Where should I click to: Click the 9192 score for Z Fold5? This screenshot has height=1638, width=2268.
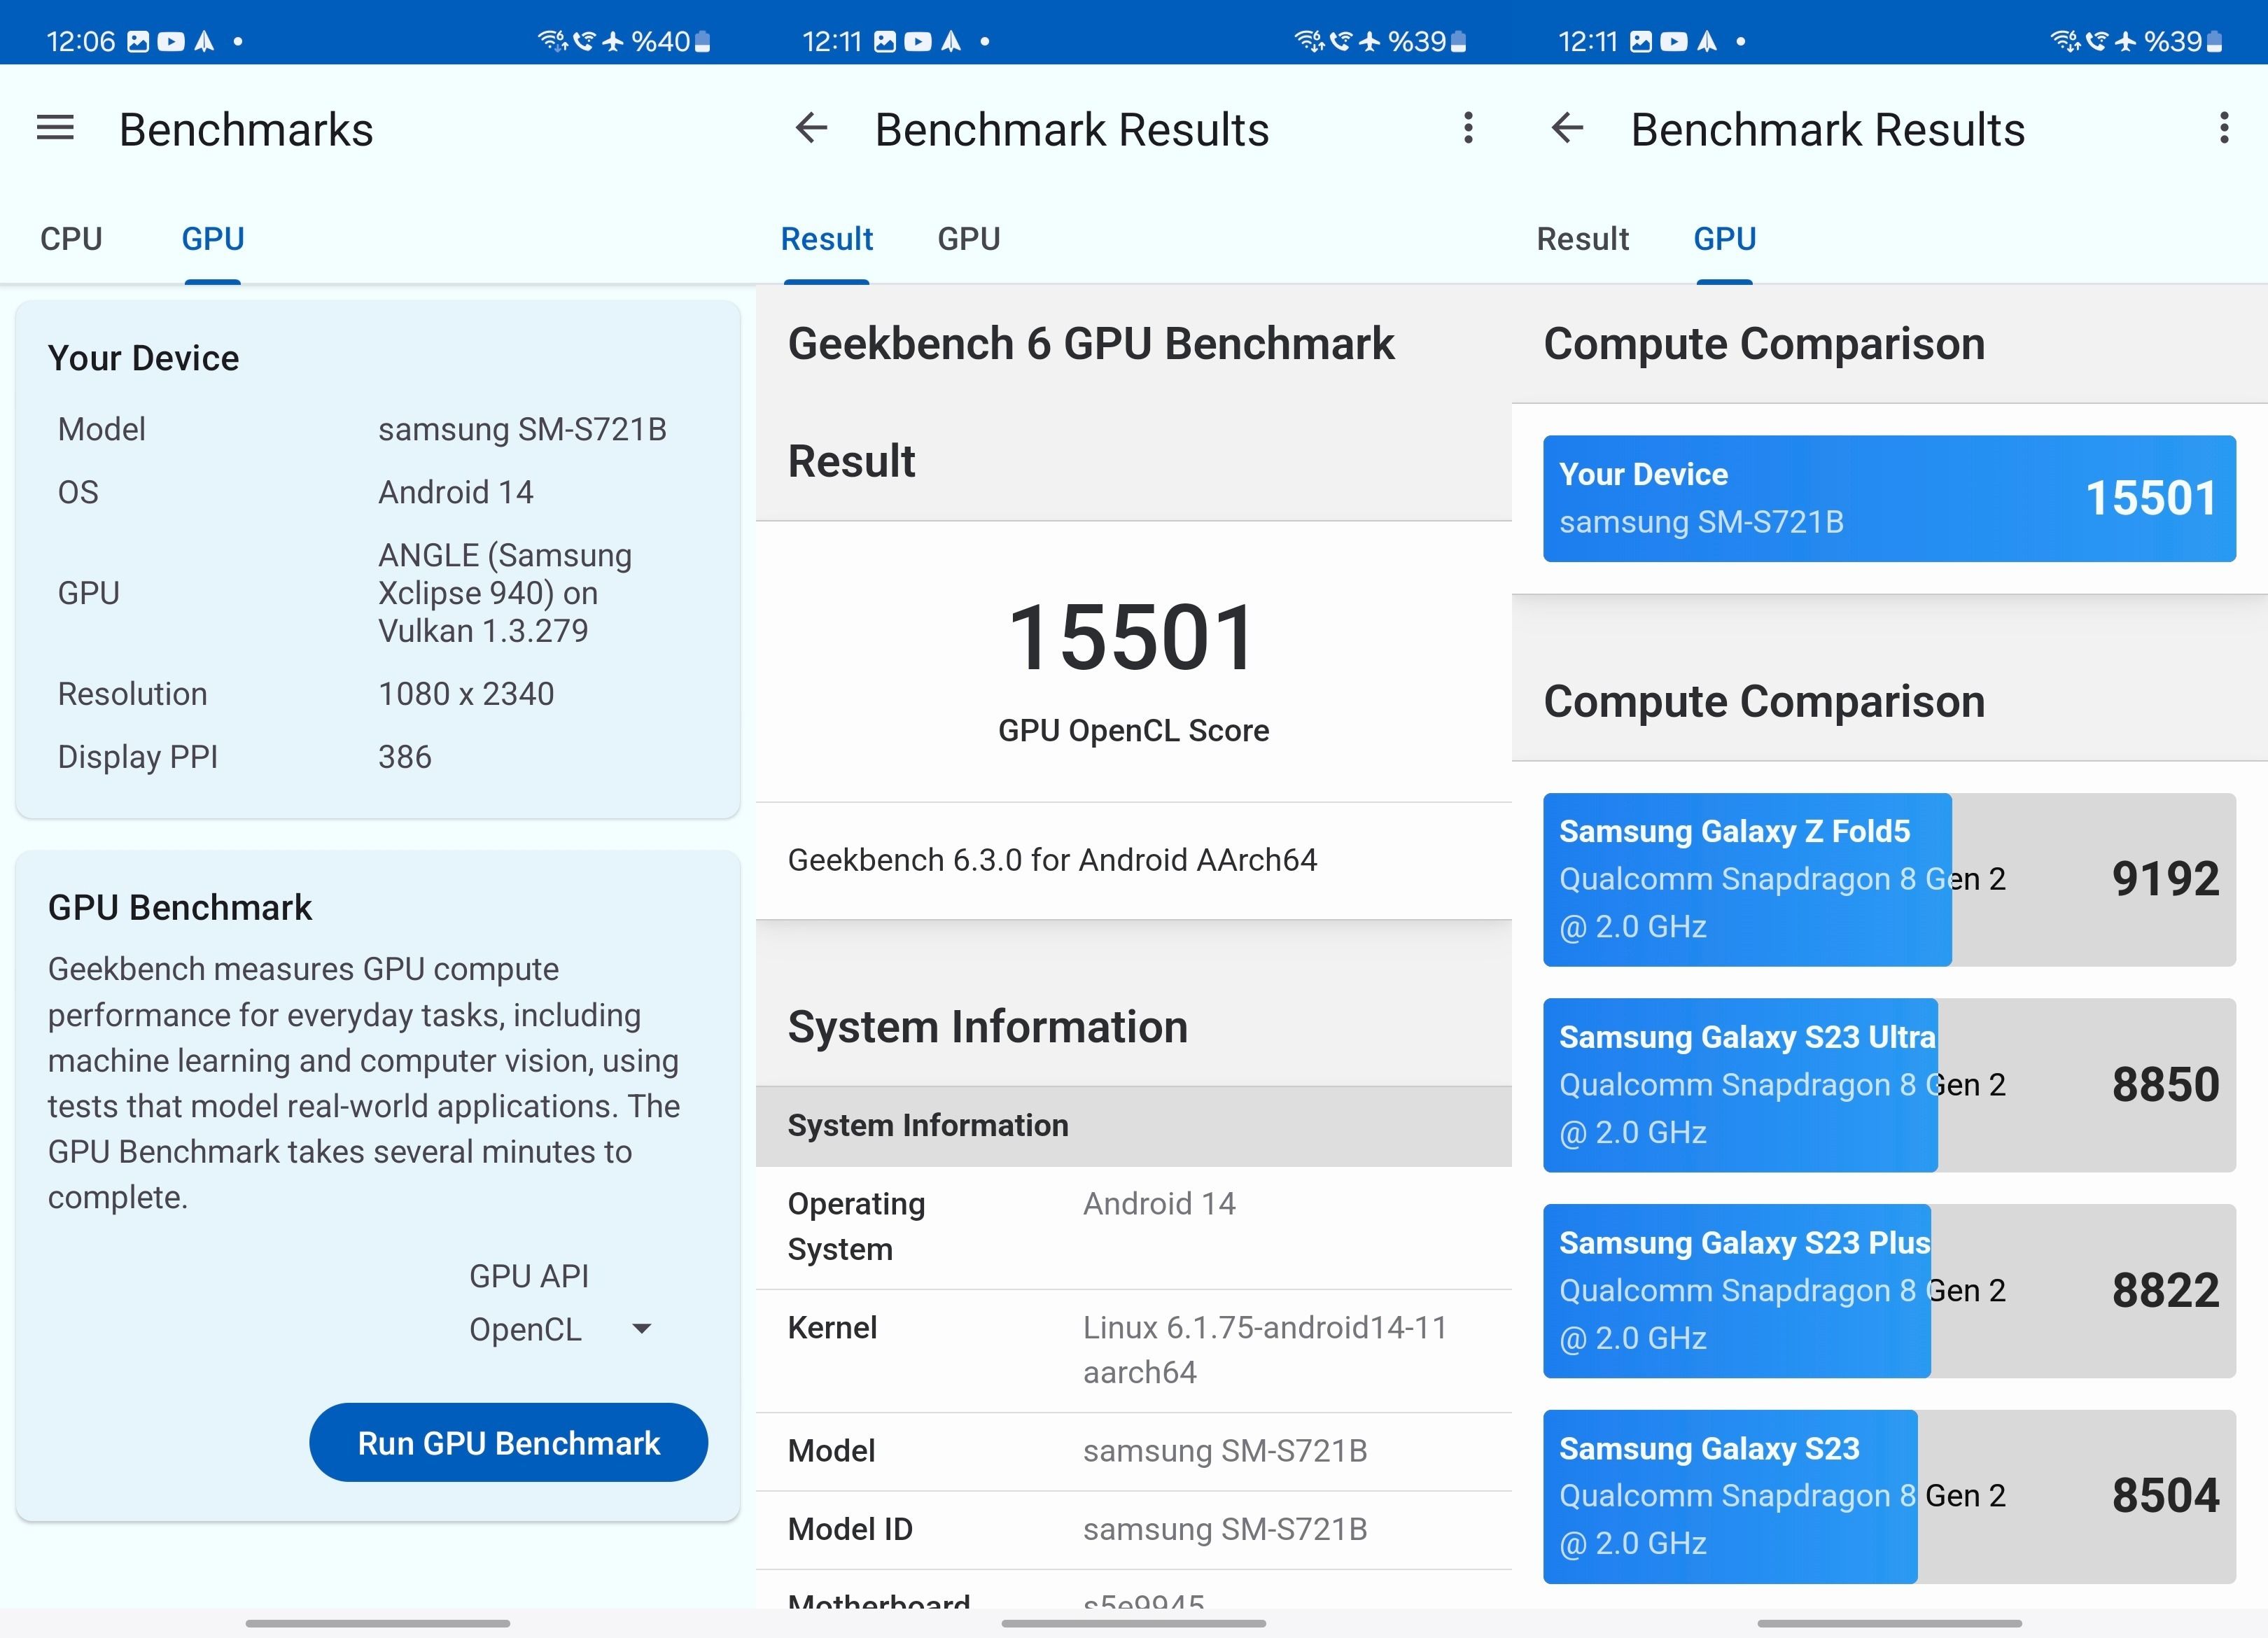click(2165, 879)
